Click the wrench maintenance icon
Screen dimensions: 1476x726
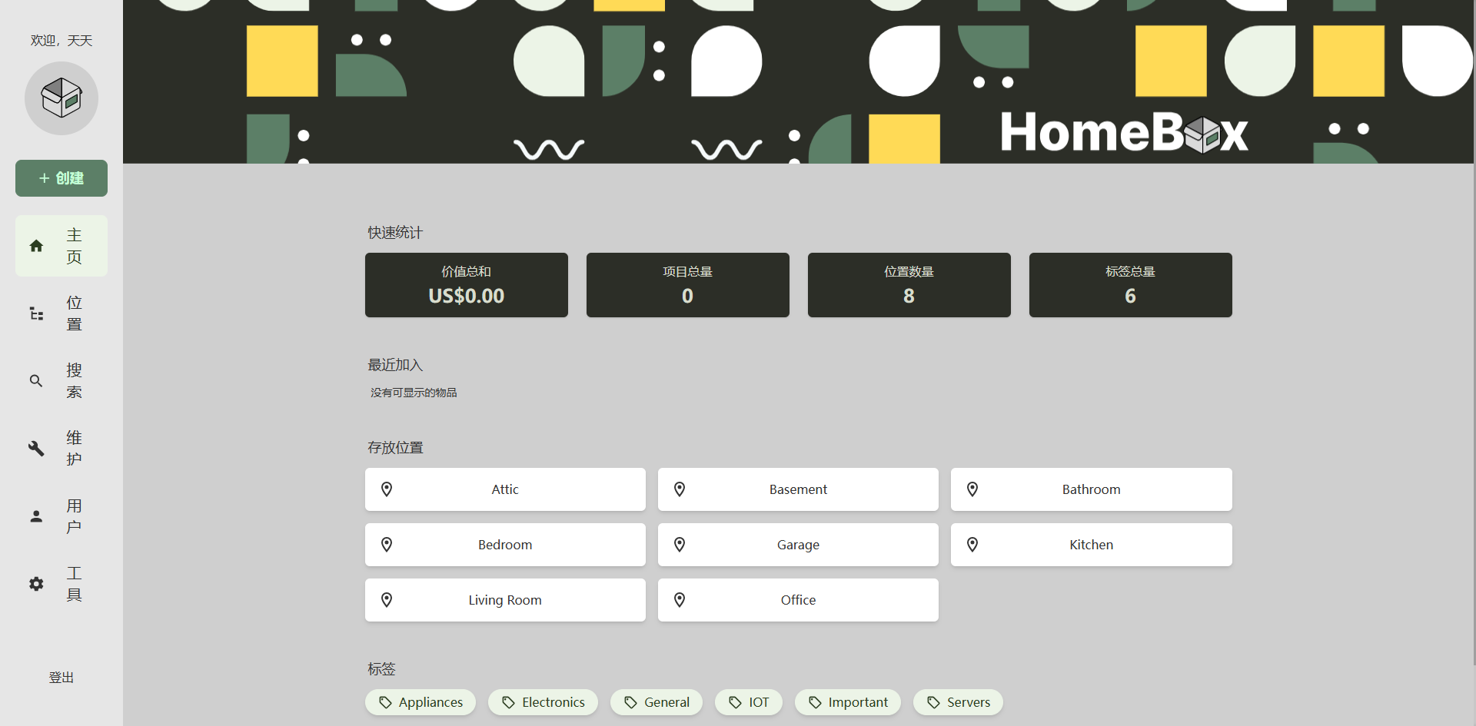pyautogui.click(x=36, y=449)
